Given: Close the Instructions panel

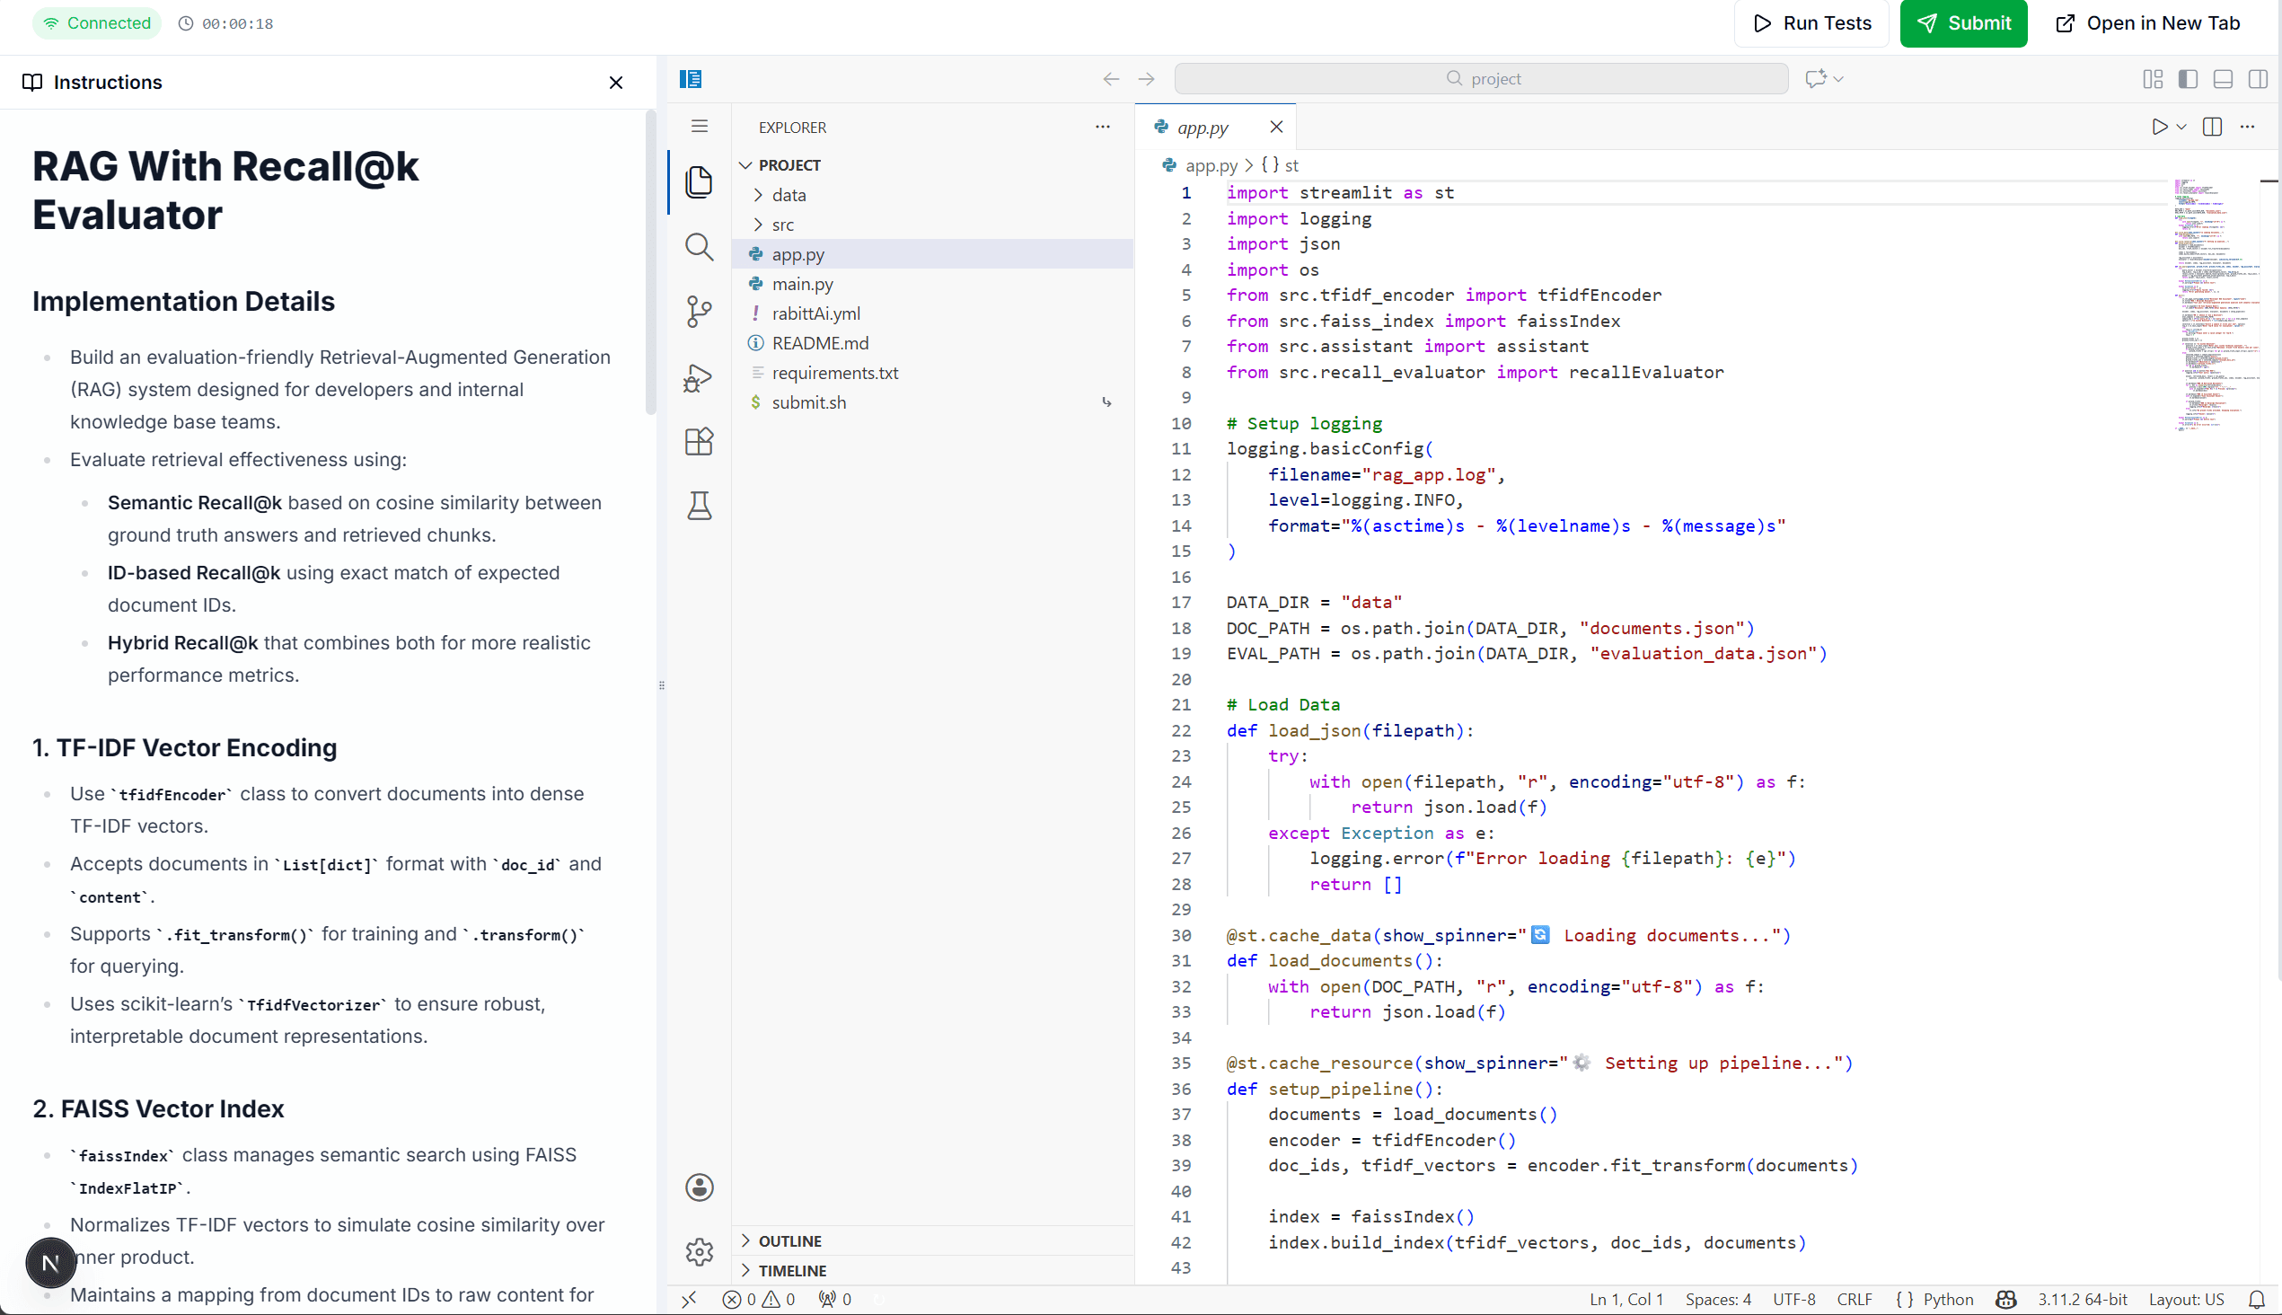Looking at the screenshot, I should click(x=616, y=84).
